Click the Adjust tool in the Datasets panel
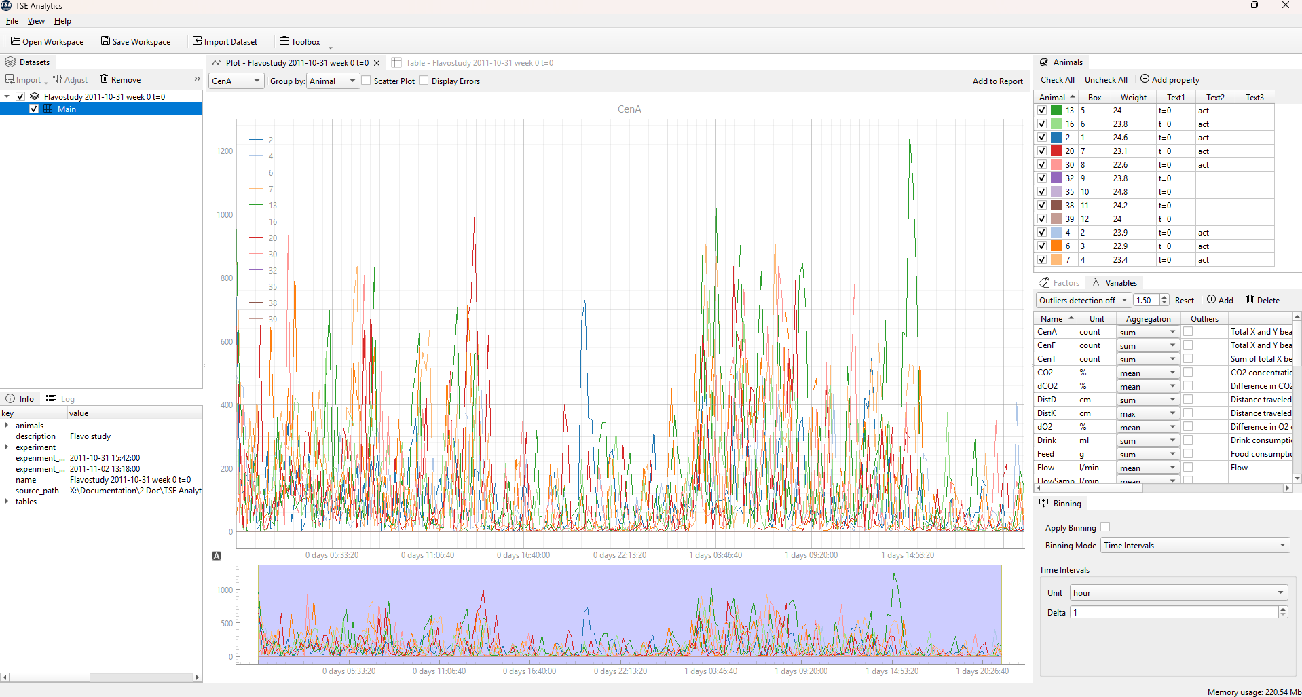1302x697 pixels. point(70,79)
